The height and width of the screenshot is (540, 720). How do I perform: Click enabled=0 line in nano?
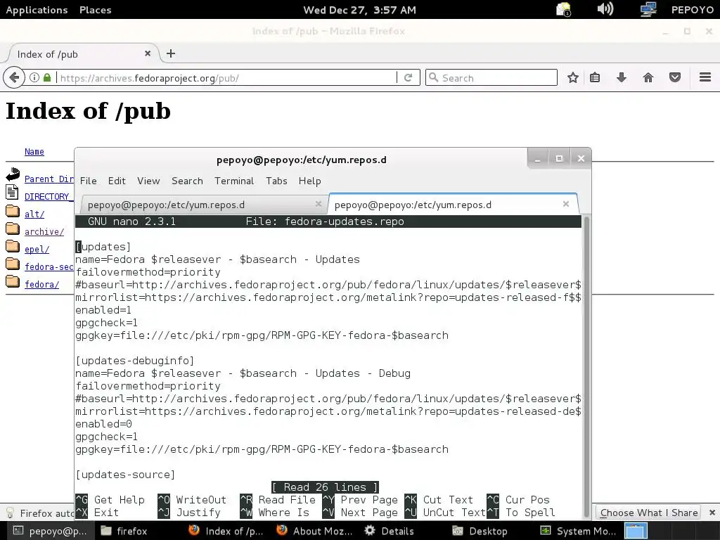(103, 424)
